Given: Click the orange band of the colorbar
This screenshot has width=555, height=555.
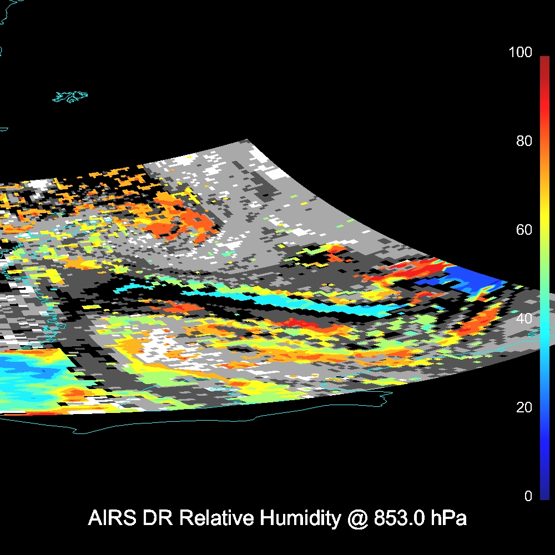Looking at the screenshot, I should coord(544,167).
